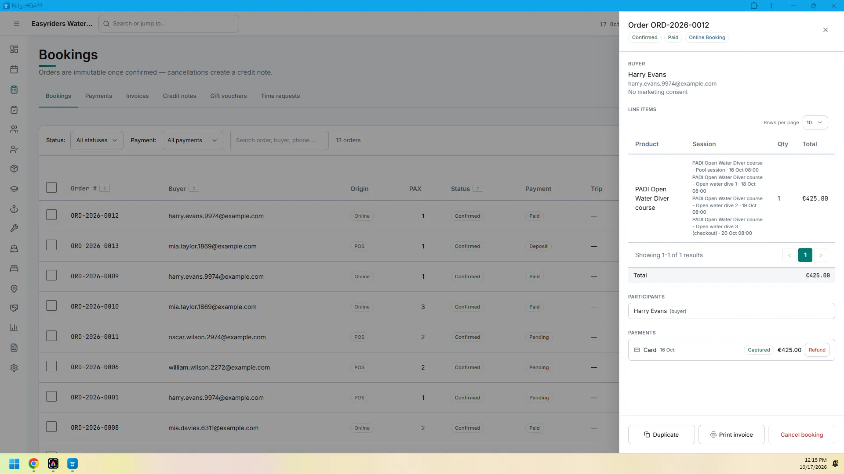This screenshot has width=844, height=474.
Task: Open the bar chart reports icon
Action: 14,327
